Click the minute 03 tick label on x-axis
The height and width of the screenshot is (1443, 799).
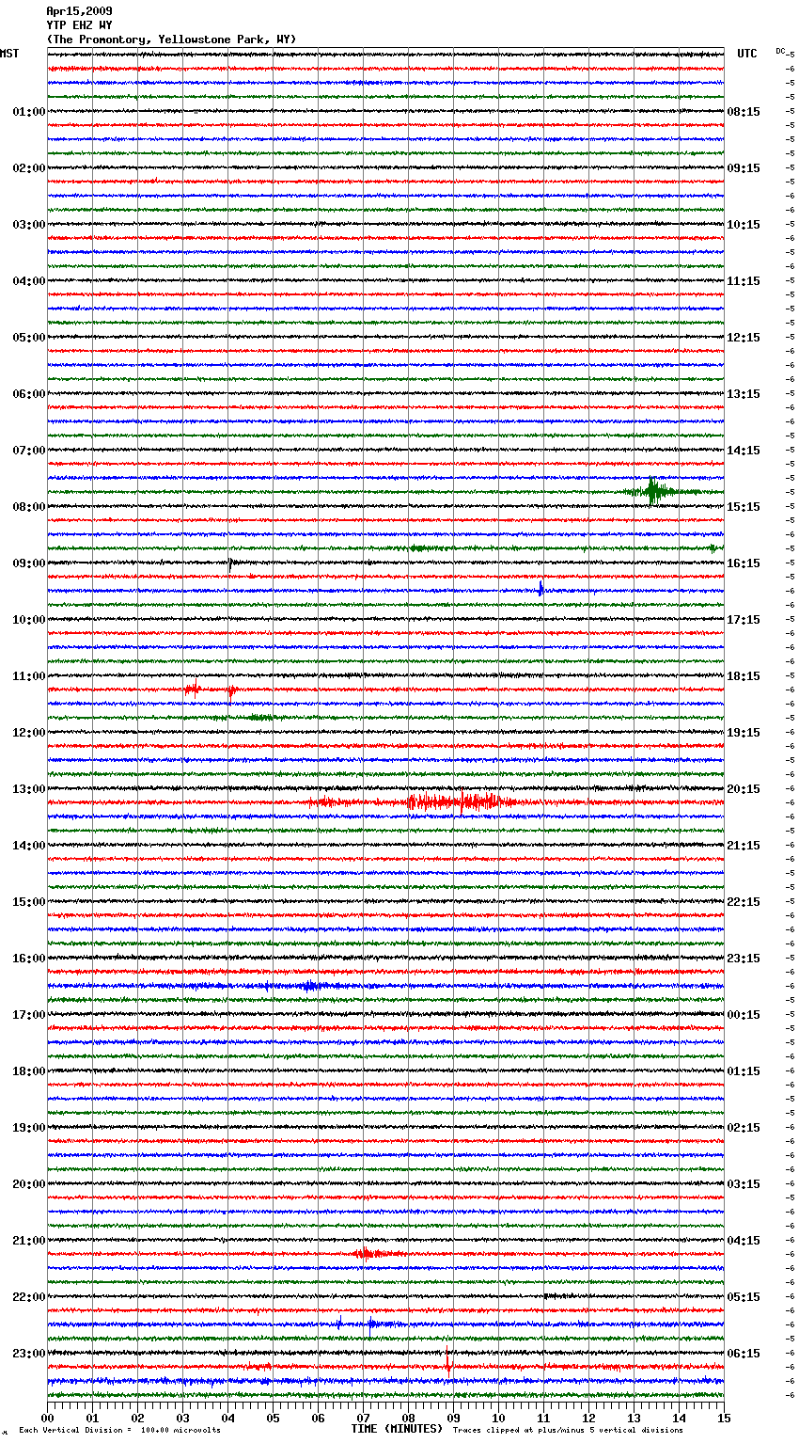click(183, 1418)
